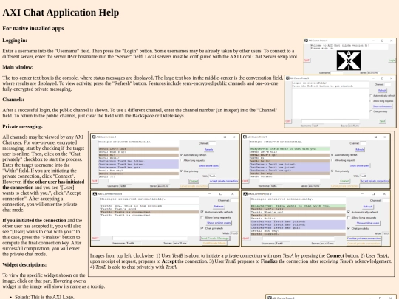The height and width of the screenshot is (299, 399).
Task: Toggle Chat privately in window with Username TestB, Connect highlighted
Action: point(182,171)
